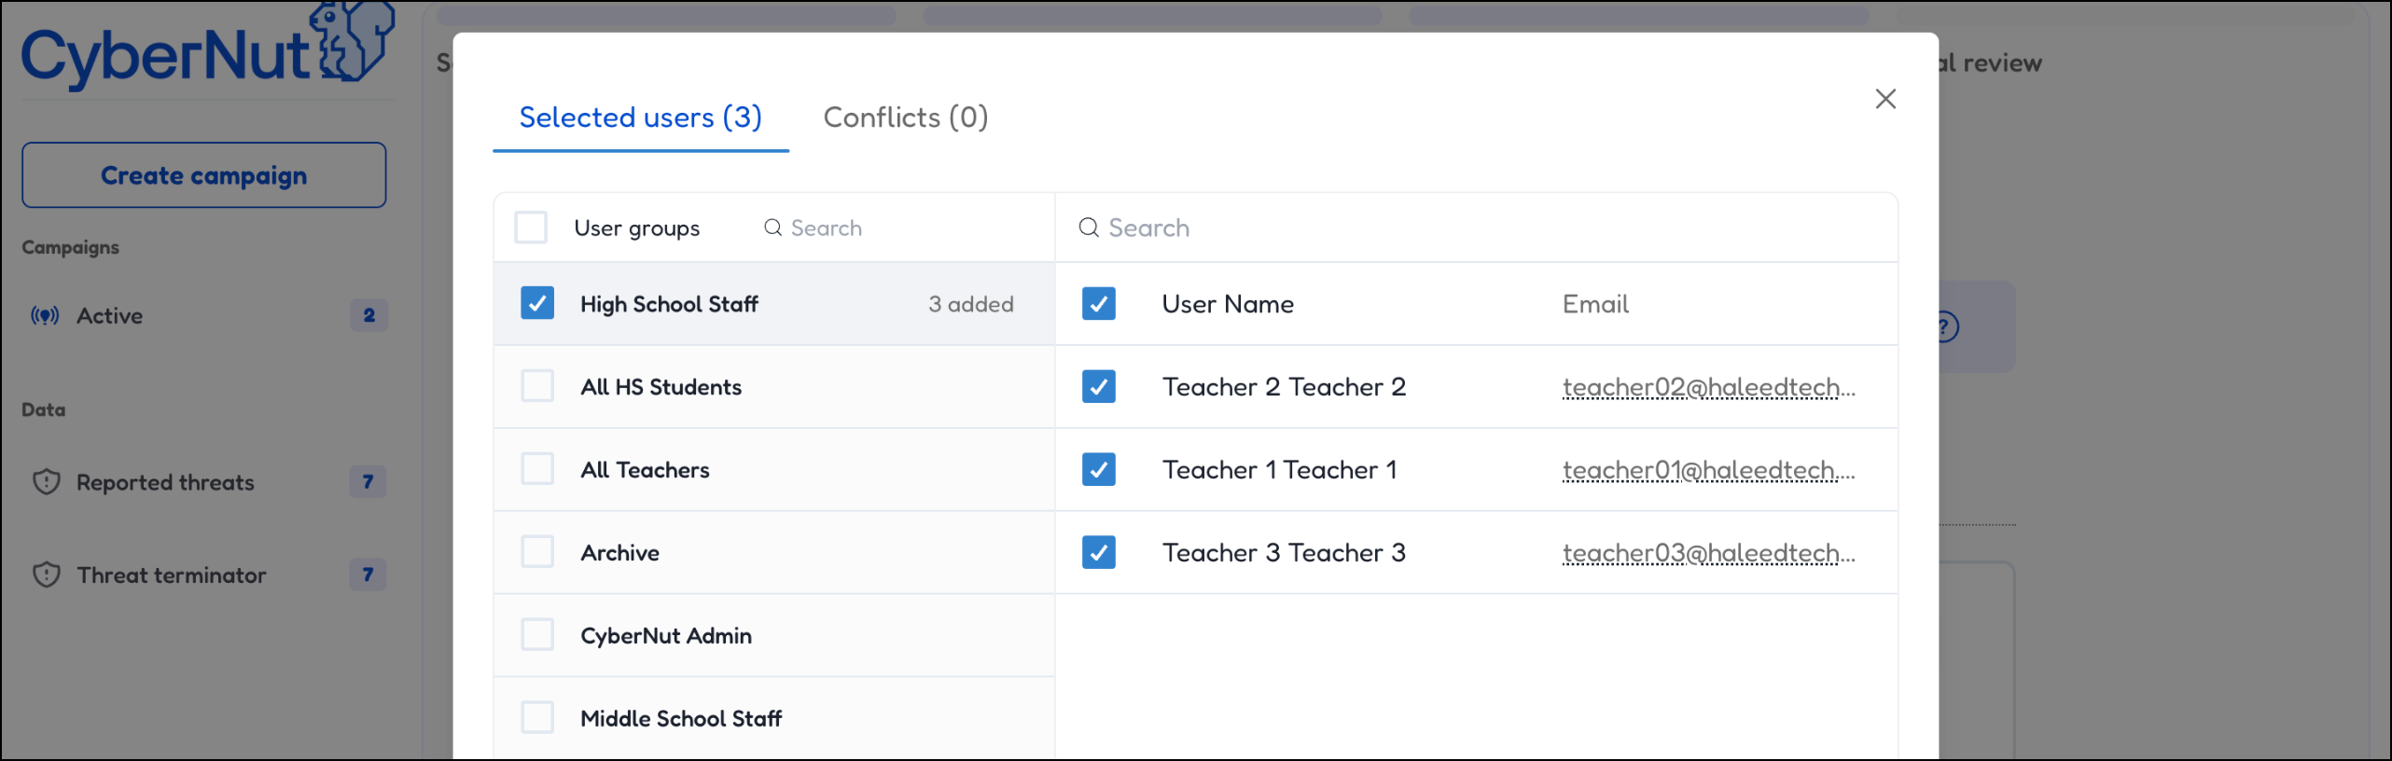Close the selected users dialog

pos(1884,99)
